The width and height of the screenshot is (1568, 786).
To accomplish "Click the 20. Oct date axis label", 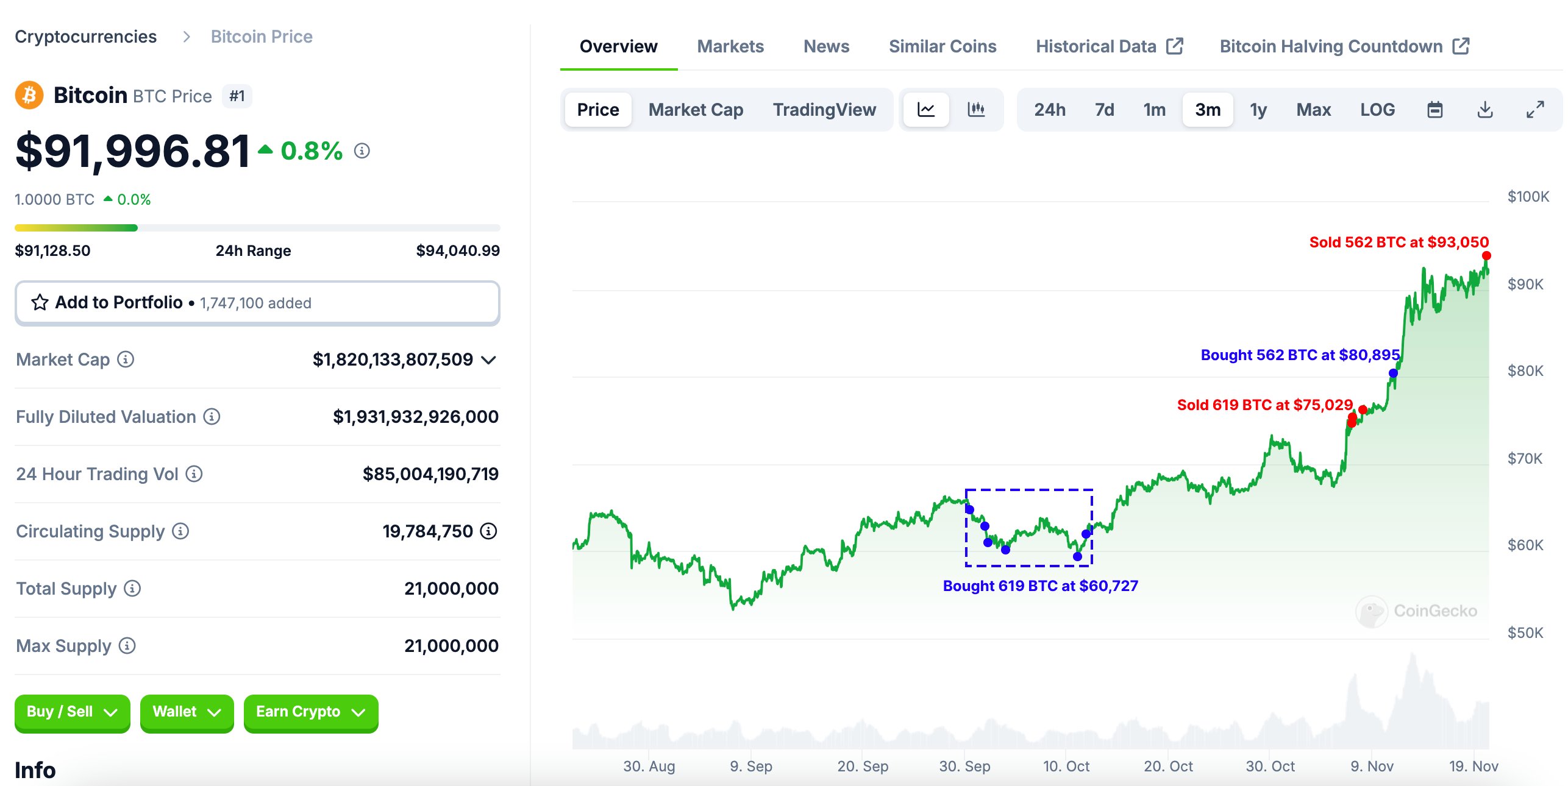I will click(1168, 767).
